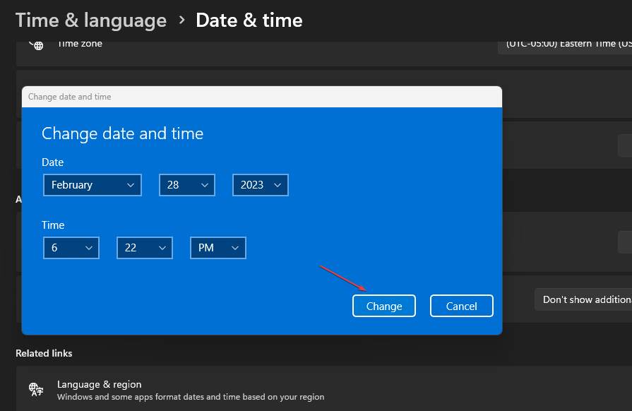Open the Eastern Time zone dropdown
The height and width of the screenshot is (411, 632).
pos(565,47)
